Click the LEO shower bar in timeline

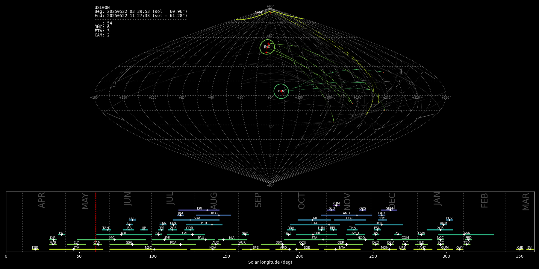[x=350, y=220]
